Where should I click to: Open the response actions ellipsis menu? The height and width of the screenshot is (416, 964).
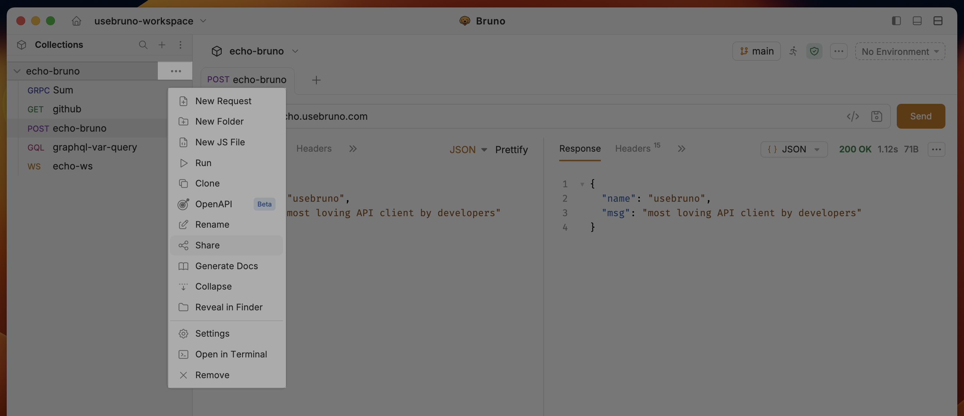coord(936,149)
